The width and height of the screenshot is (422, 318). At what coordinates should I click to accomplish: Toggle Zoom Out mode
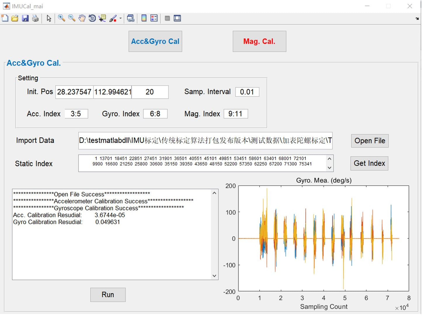71,18
